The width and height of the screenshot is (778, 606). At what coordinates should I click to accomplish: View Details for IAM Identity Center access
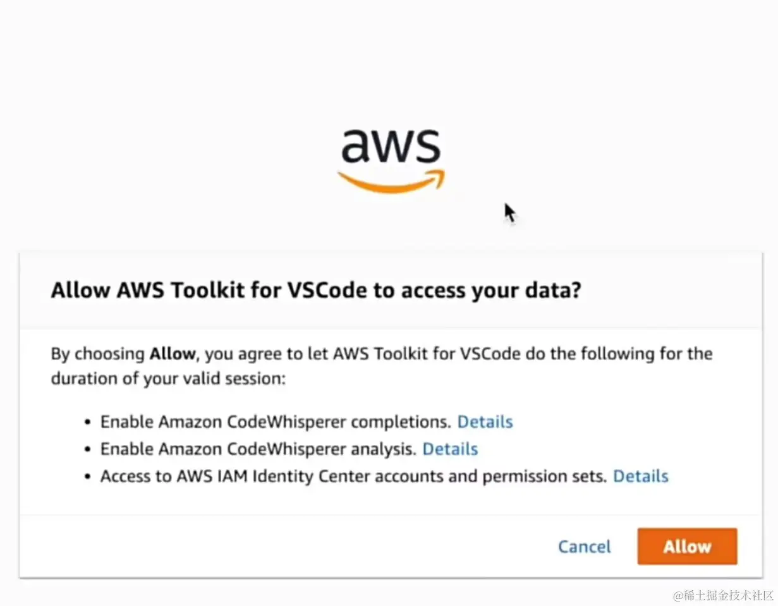click(641, 476)
